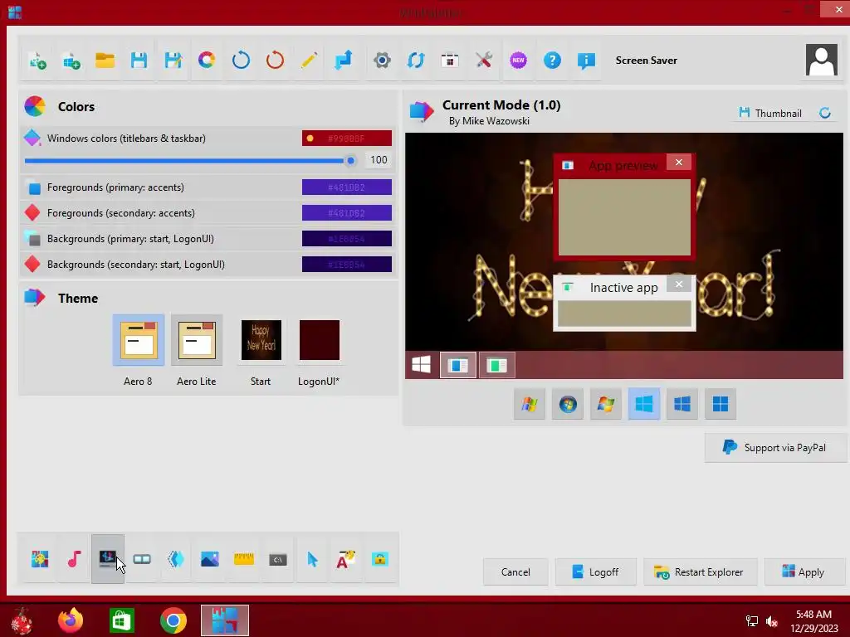Viewport: 850px width, 637px height.
Task: Open Google Chrome from the Windows taskbar
Action: [173, 620]
